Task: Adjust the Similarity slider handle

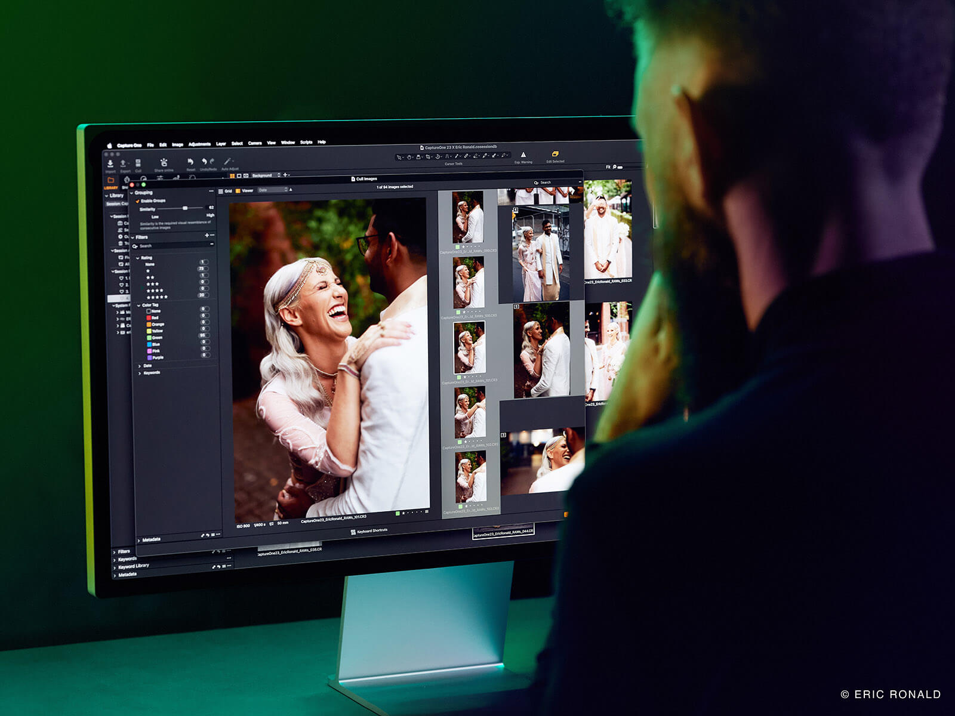Action: [185, 208]
